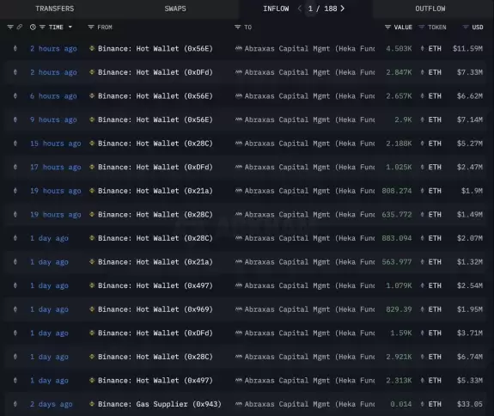Go to previous page arrow

pyautogui.click(x=300, y=9)
